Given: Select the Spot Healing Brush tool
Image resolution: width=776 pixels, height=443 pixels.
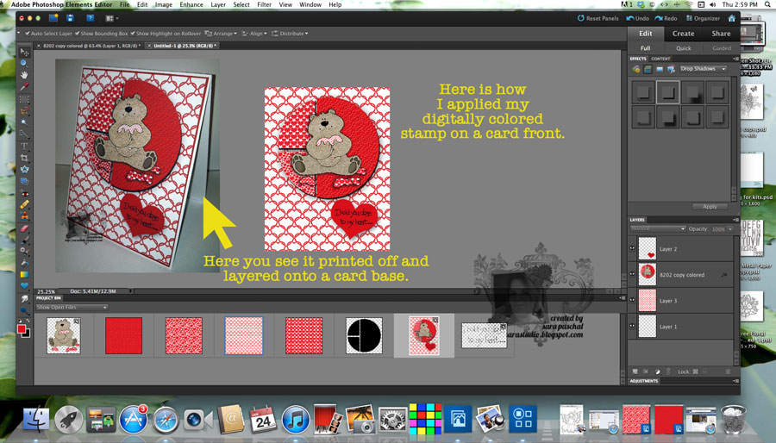Looking at the screenshot, I should [24, 204].
